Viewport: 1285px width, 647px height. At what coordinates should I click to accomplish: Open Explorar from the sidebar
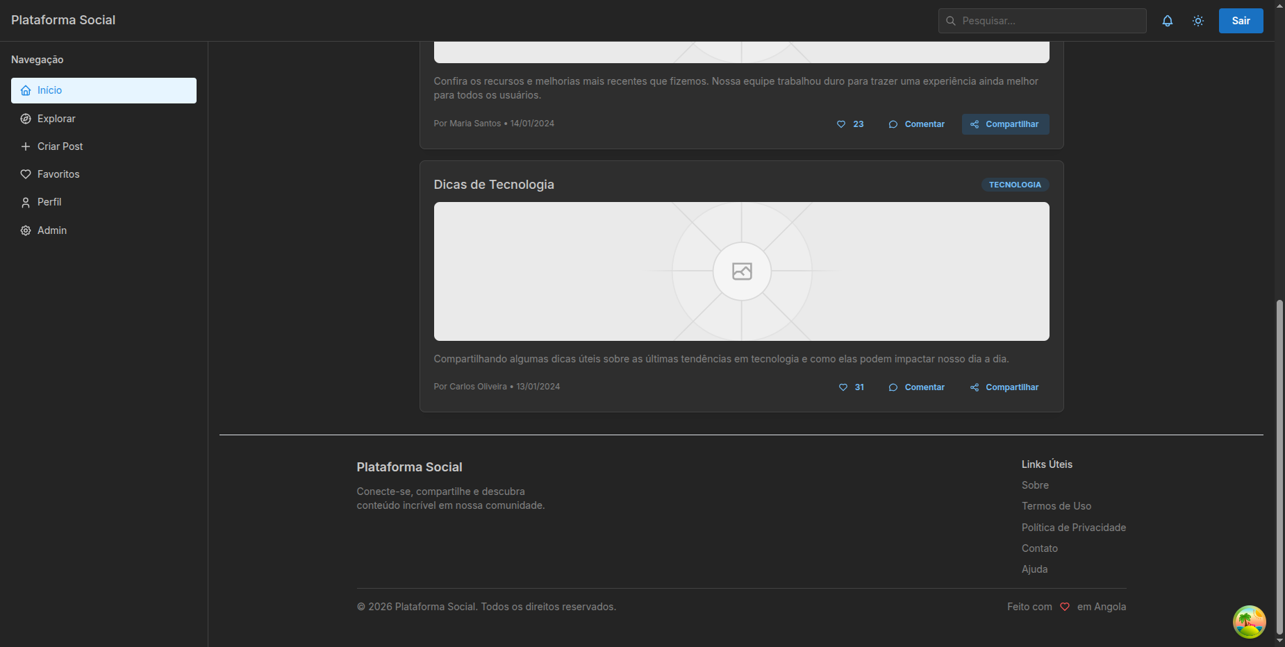(56, 119)
